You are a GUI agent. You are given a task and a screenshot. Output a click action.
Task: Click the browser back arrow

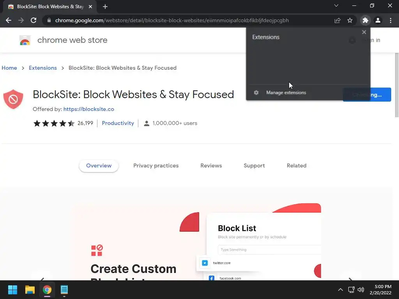[9, 20]
